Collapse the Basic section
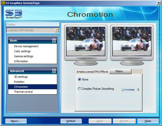 [x=54, y=40]
